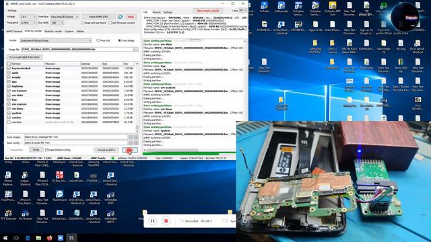
Task: Open InfinityBox BEST2 desktop shortcut
Action: pyautogui.click(x=110, y=216)
